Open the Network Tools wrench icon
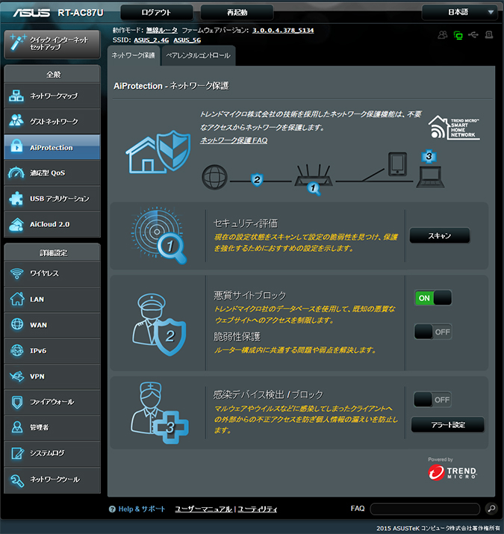 pyautogui.click(x=17, y=479)
